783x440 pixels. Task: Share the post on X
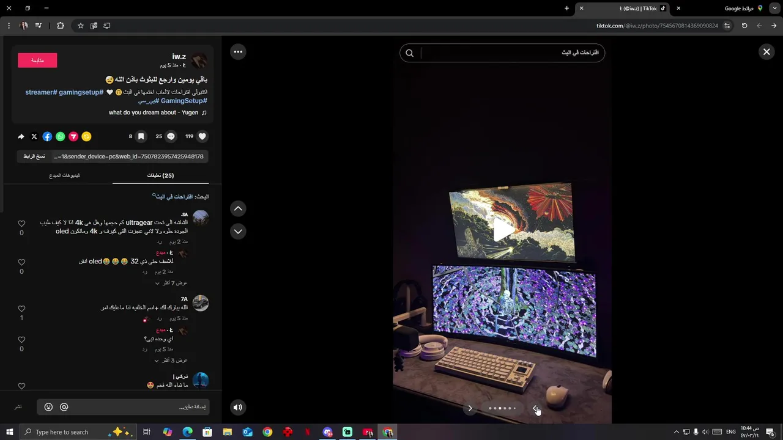tap(34, 136)
